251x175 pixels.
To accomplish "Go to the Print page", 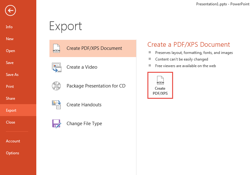I will (10, 87).
